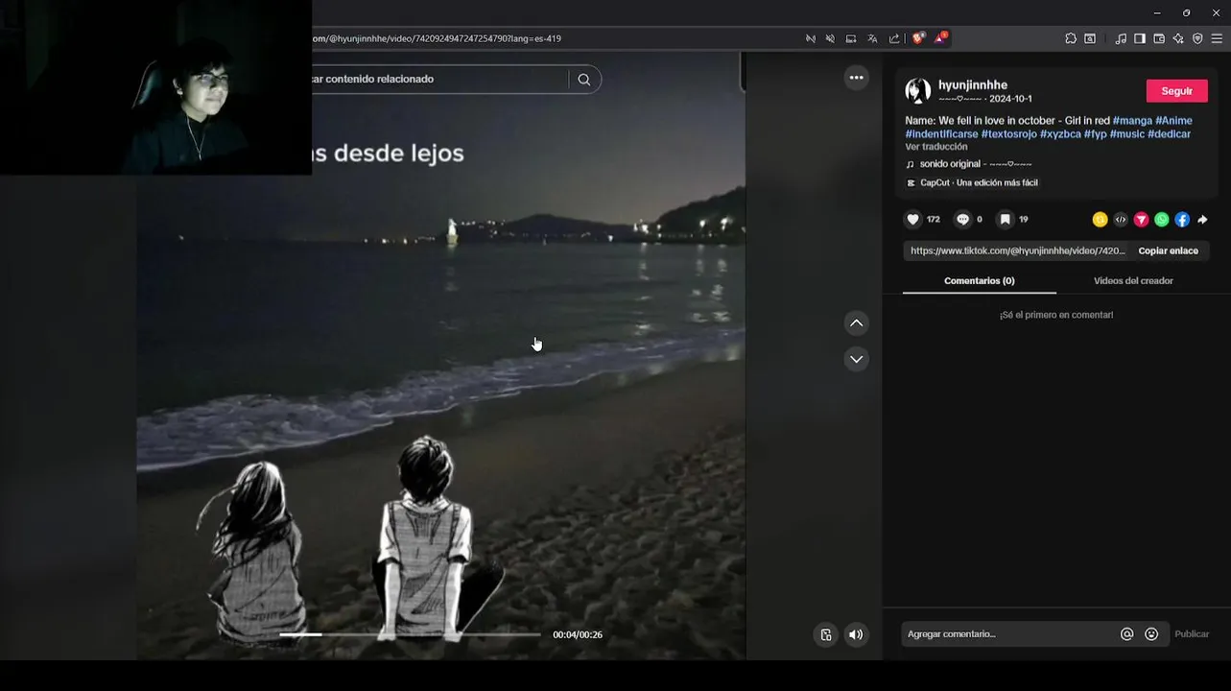Open comments via the speech bubble icon
Screen dimensions: 1231x691
point(962,220)
